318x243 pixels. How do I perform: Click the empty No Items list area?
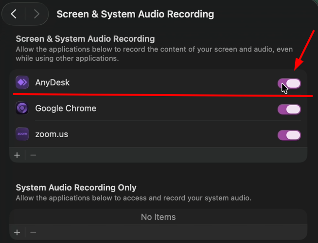point(158,217)
